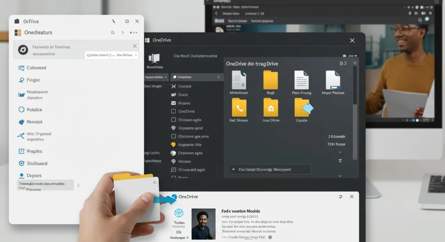Open the Prapits sidebar entry
Image resolution: width=445 pixels, height=242 pixels.
point(30,151)
